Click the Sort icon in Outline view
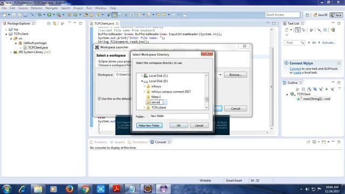The height and width of the screenshot is (194, 345). pyautogui.click(x=309, y=89)
